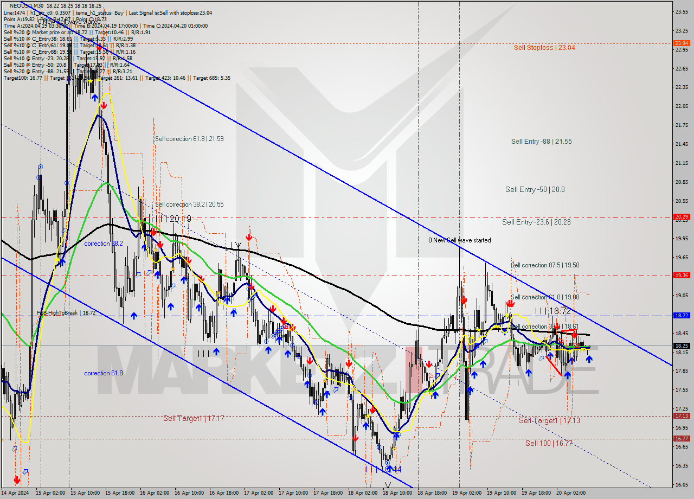Select the 'Sell Target1 | 17.17' label

pos(194,419)
